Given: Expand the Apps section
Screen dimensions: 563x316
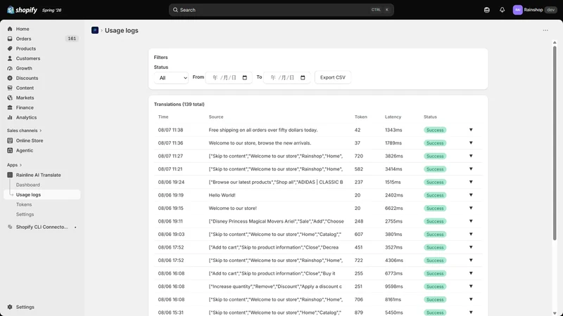Looking at the screenshot, I should point(14,165).
